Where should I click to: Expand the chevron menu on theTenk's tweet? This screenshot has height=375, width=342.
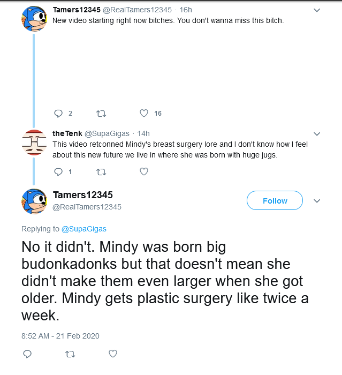317,133
